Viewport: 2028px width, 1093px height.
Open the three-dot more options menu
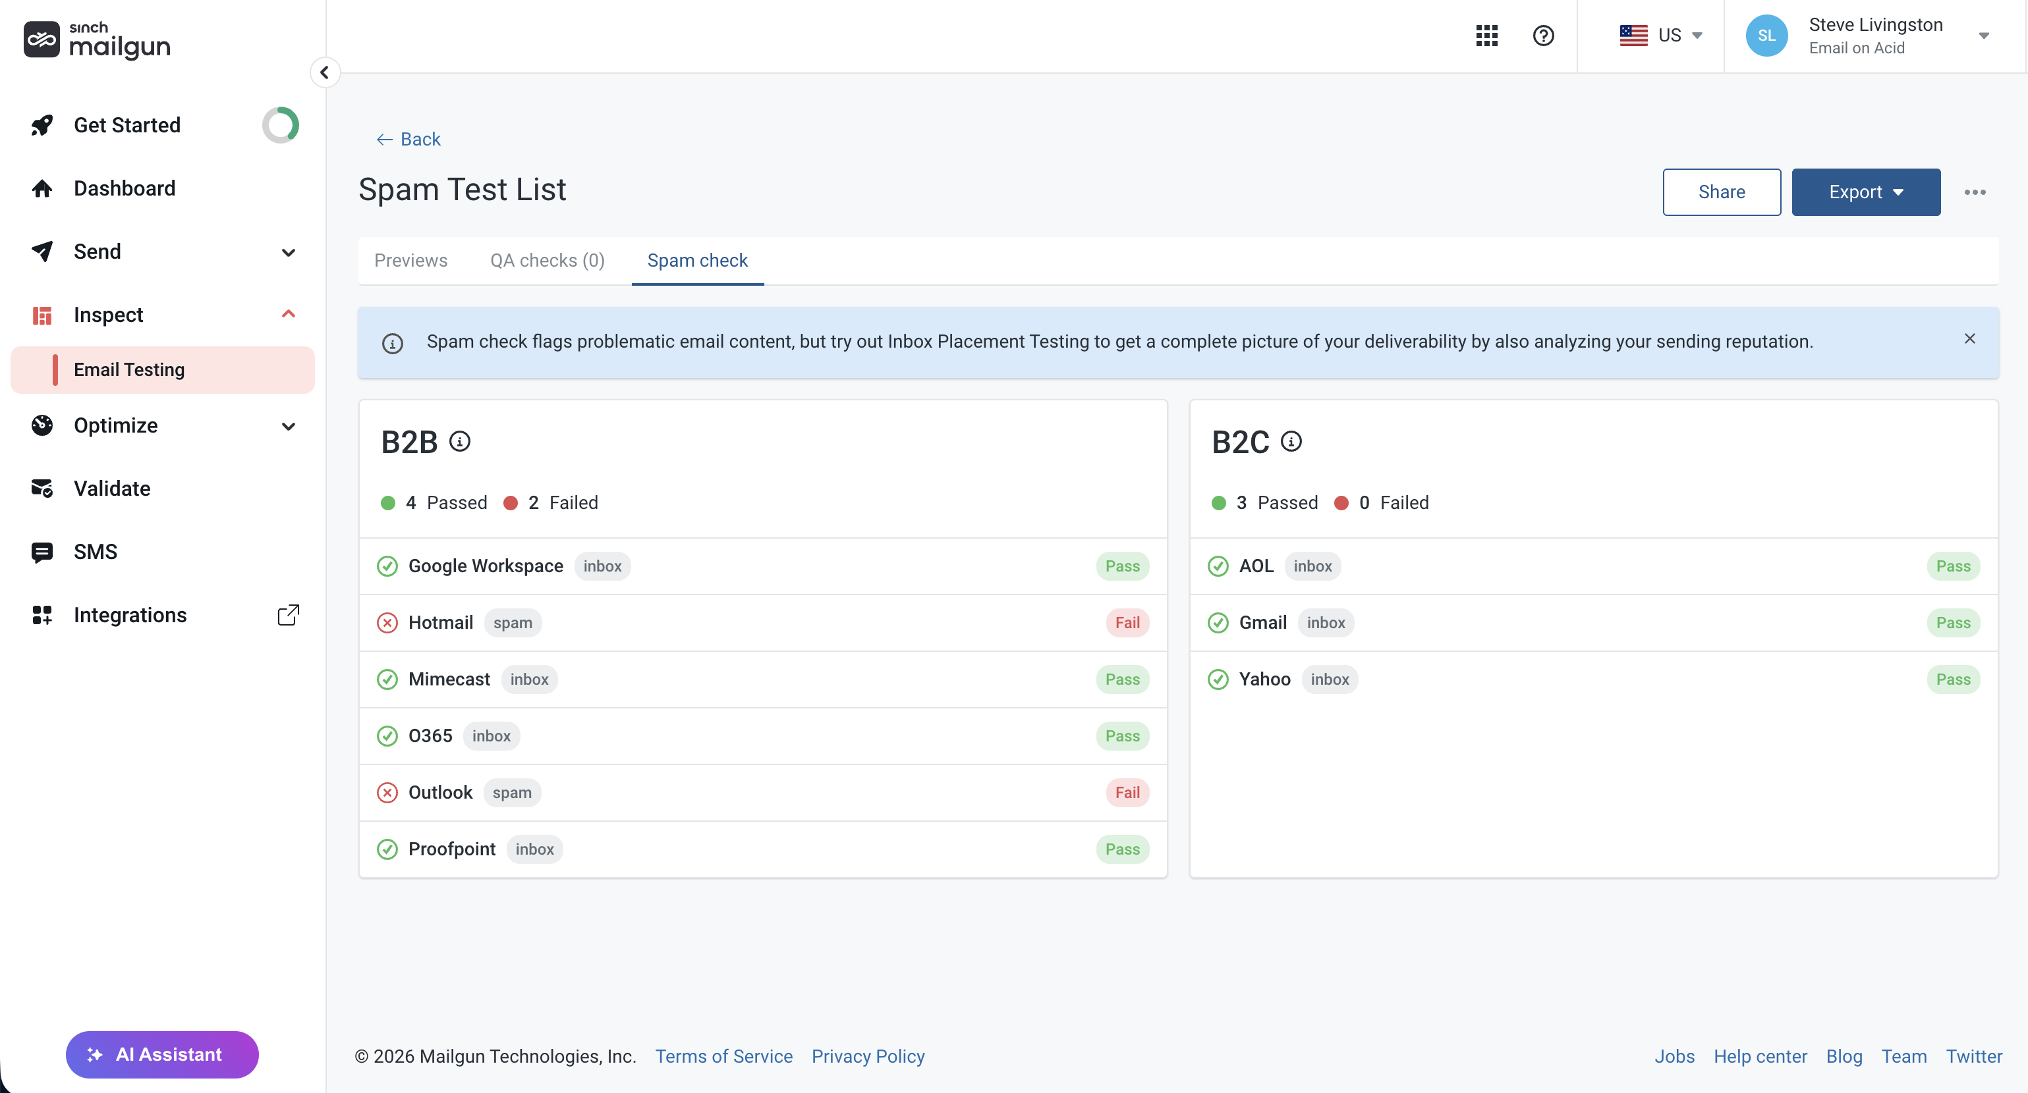click(1975, 192)
